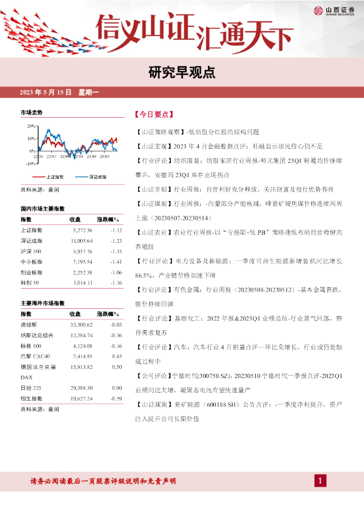Click the 深证成指 blue legend line
This screenshot has width=364, height=516.
point(81,177)
